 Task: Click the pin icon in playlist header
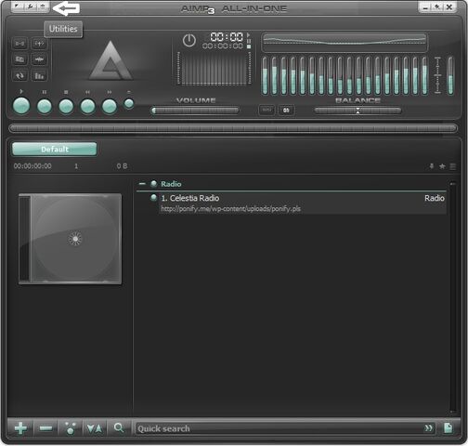[x=432, y=166]
